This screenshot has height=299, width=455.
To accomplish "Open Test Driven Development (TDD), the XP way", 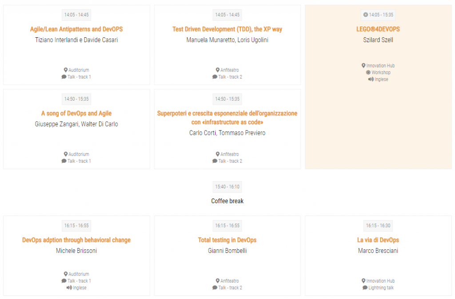I will [x=227, y=29].
